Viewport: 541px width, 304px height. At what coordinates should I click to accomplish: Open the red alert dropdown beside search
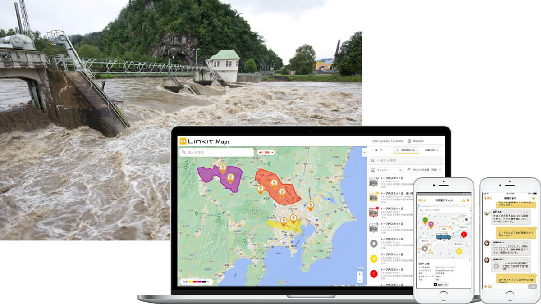point(266,152)
